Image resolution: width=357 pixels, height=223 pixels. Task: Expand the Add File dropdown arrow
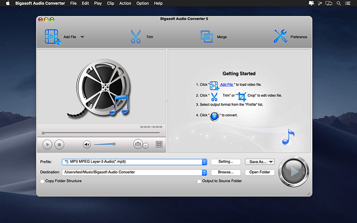pyautogui.click(x=82, y=37)
